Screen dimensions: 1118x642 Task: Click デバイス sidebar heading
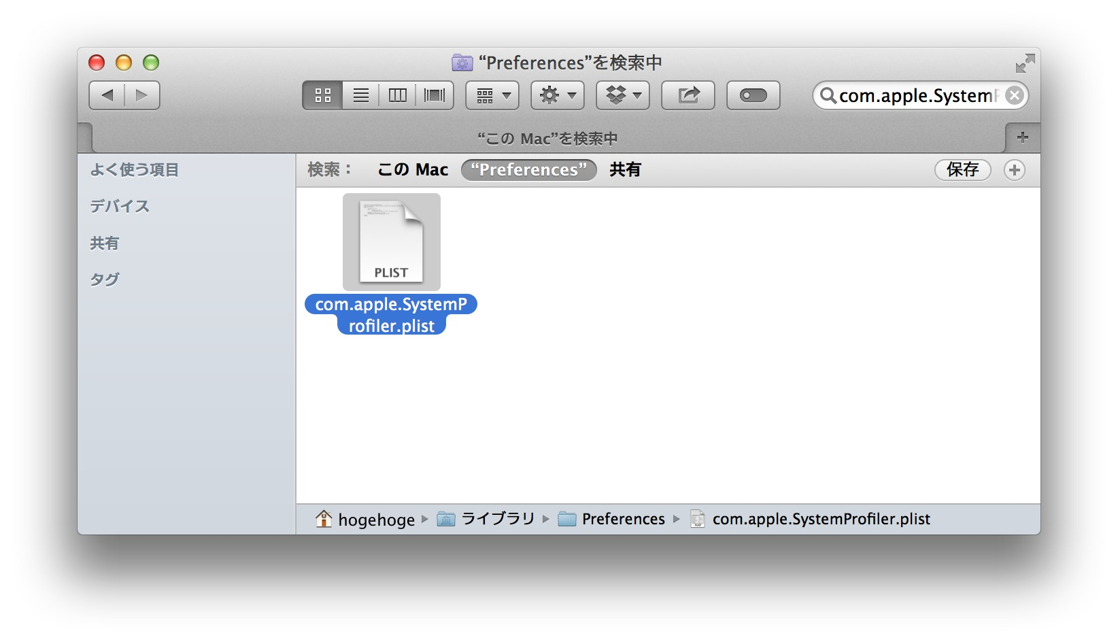[x=120, y=206]
